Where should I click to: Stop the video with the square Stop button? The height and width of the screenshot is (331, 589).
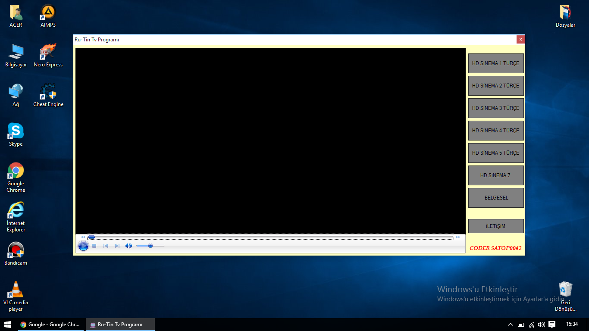[x=94, y=246]
